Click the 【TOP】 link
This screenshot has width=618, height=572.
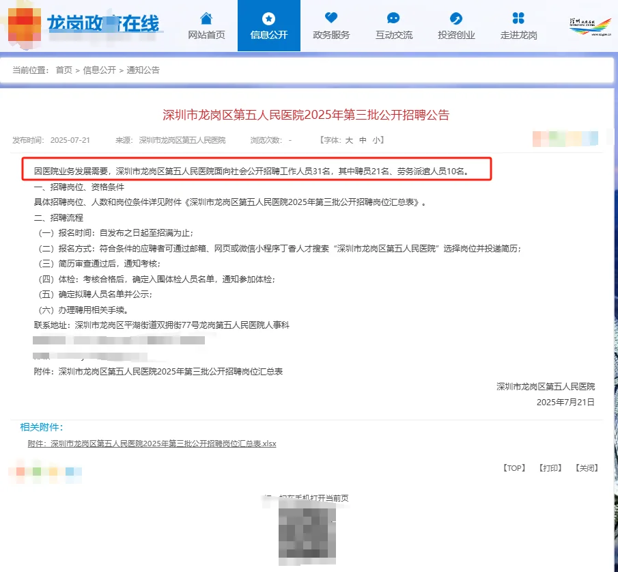tap(514, 468)
